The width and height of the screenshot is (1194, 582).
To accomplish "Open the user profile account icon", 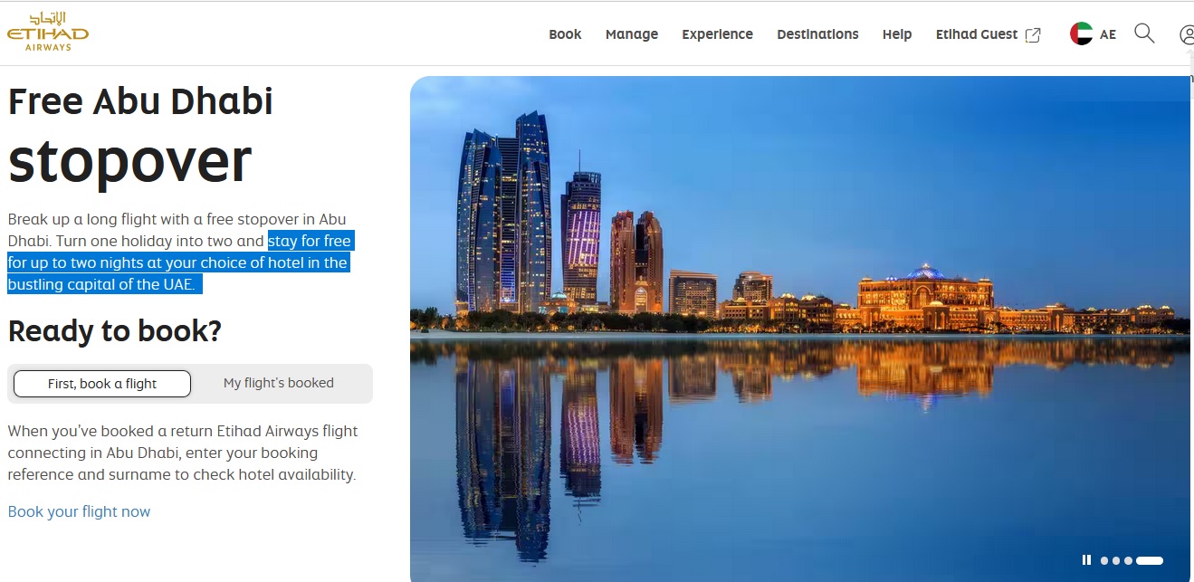I will (x=1187, y=34).
